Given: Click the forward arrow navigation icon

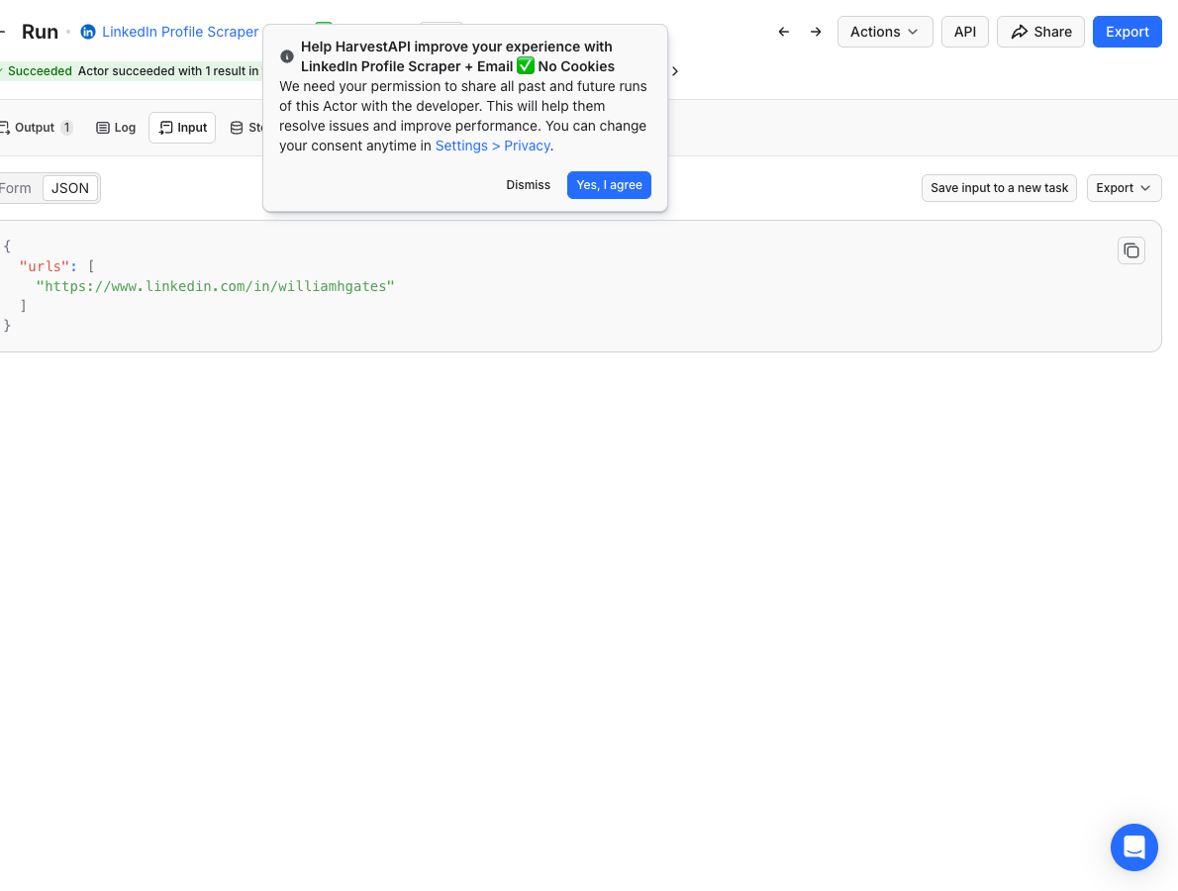Looking at the screenshot, I should (816, 32).
